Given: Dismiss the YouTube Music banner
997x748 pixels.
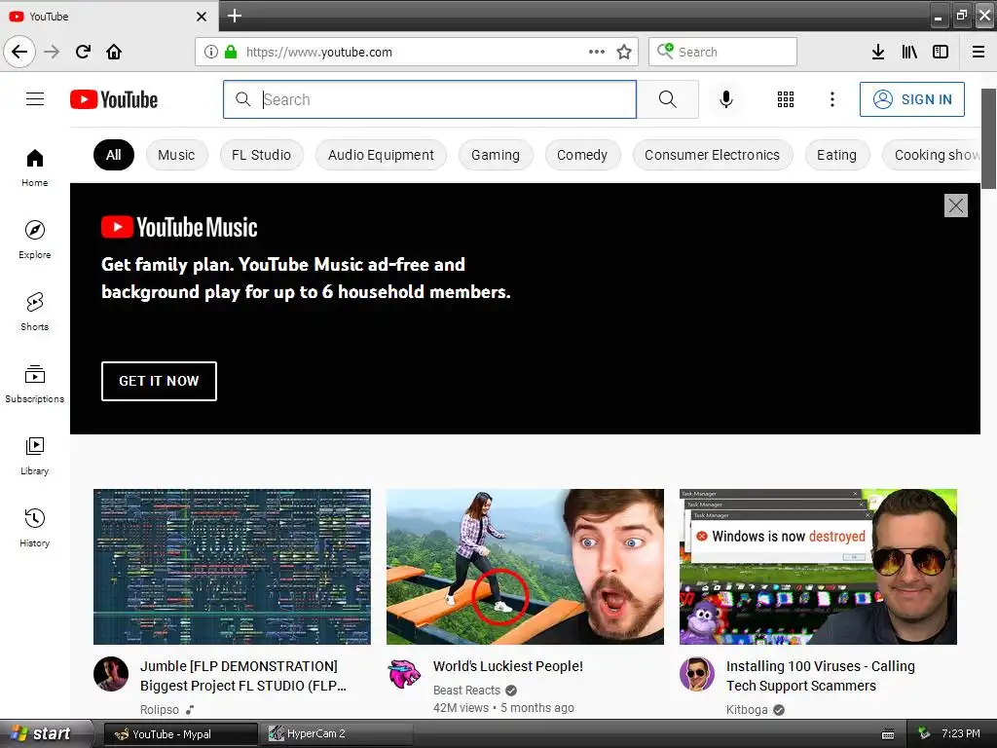Looking at the screenshot, I should coord(956,206).
